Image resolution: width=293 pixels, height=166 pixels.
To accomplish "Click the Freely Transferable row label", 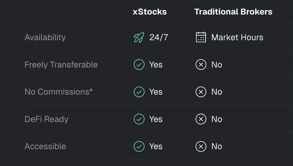I will [x=61, y=65].
